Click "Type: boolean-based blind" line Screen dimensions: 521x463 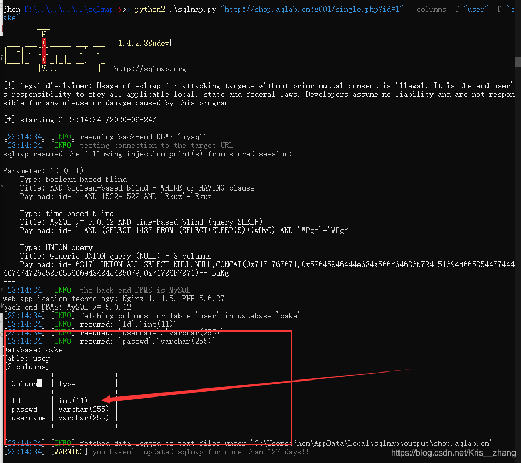pos(74,179)
